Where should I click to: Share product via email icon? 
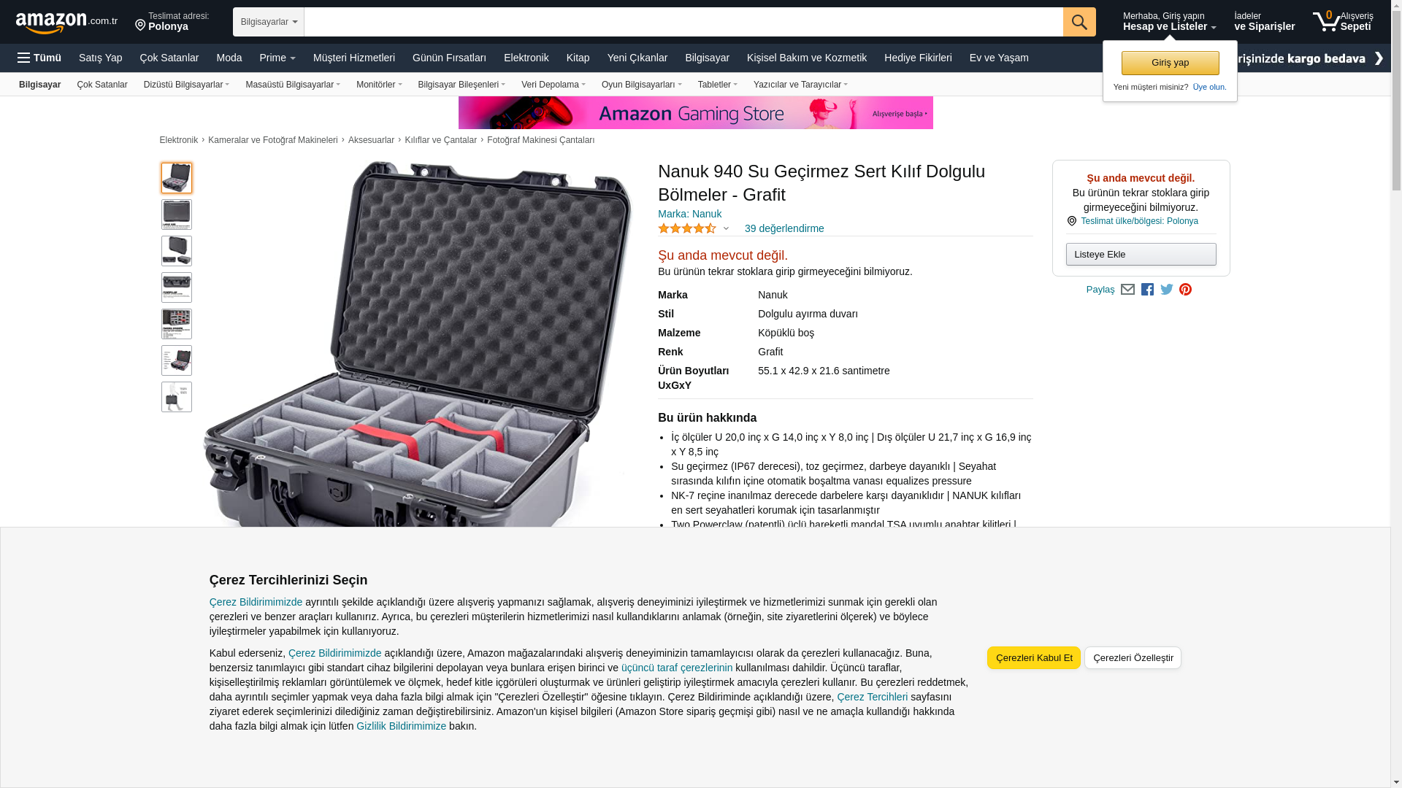point(1127,290)
